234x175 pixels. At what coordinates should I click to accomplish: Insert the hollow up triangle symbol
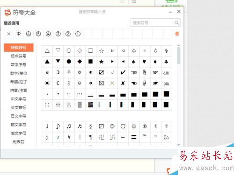click(47, 51)
